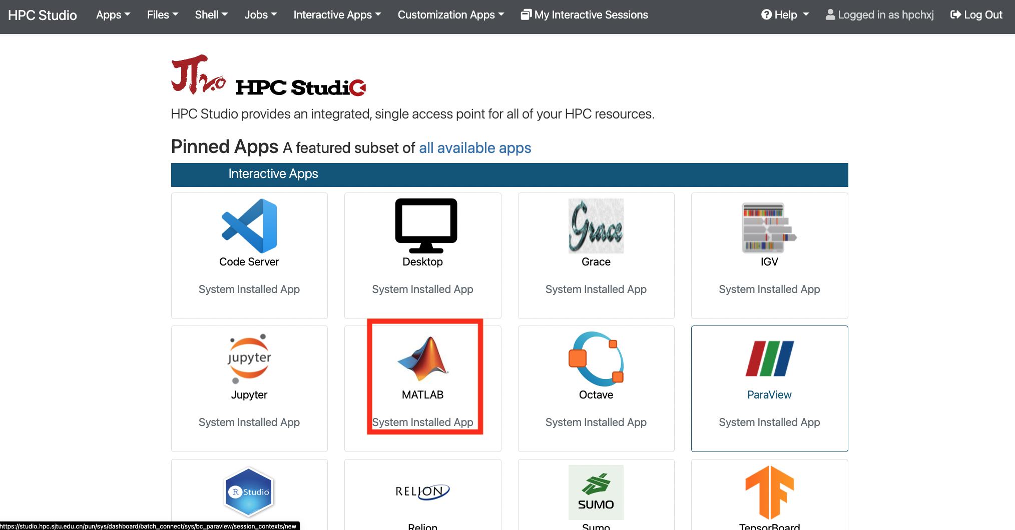
Task: Click the Octave app title
Action: point(596,395)
